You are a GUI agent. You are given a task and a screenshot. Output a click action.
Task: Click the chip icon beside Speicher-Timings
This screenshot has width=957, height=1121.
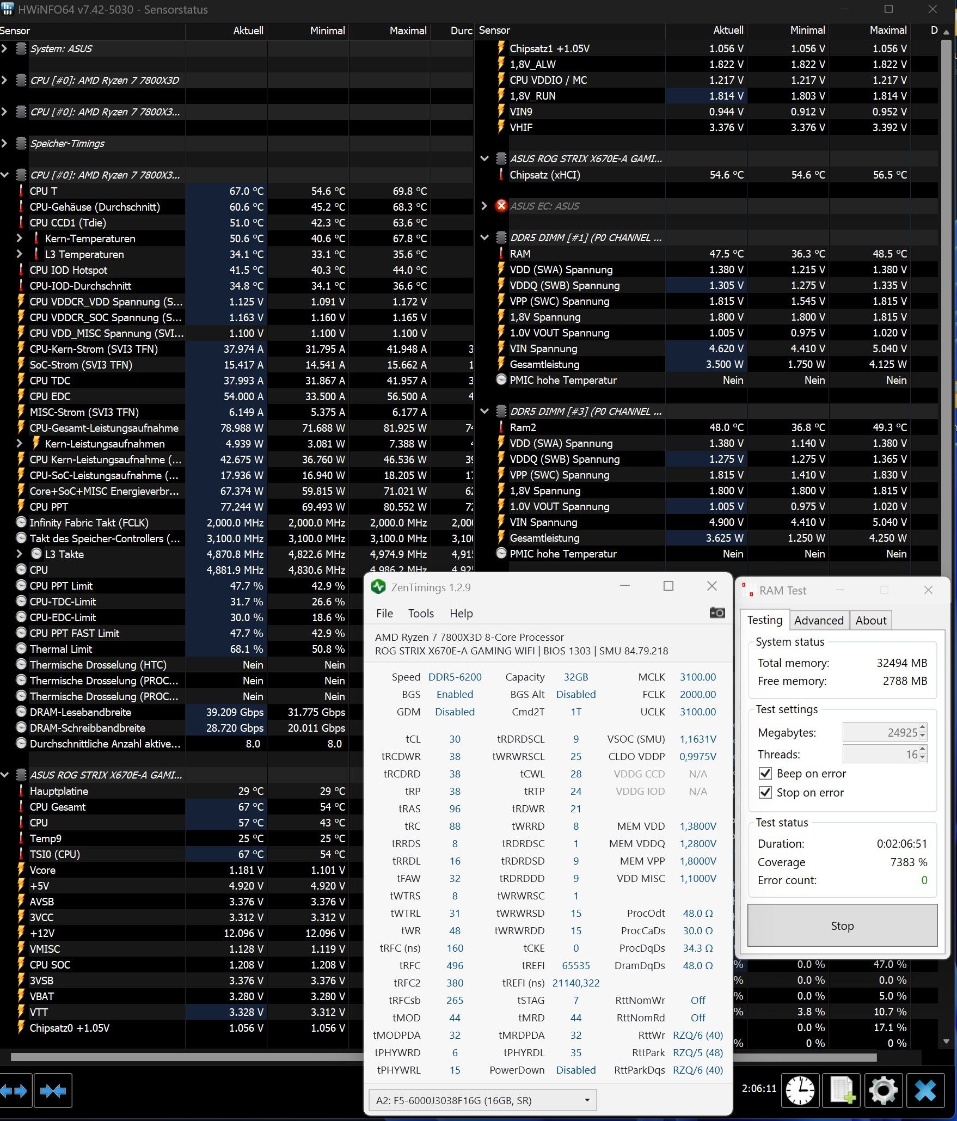click(21, 143)
